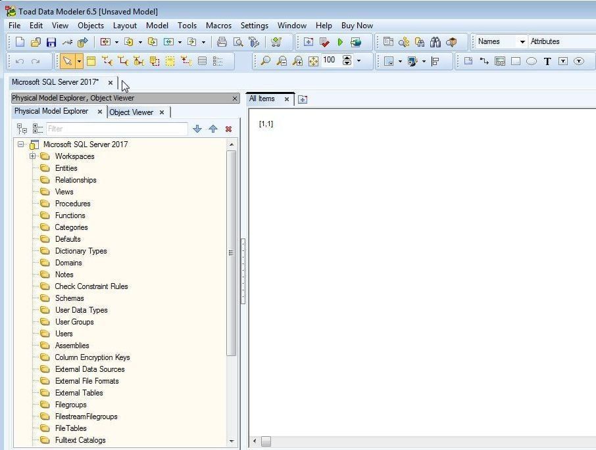
Task: Select the Fulltext Catalogs folder
Action: [x=80, y=440]
